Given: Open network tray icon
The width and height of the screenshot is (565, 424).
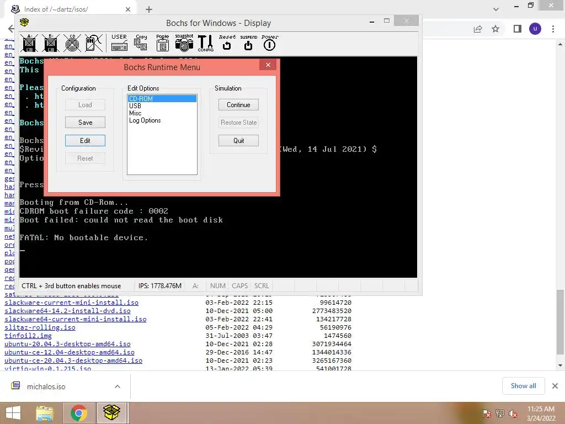Looking at the screenshot, I should click(x=500, y=414).
